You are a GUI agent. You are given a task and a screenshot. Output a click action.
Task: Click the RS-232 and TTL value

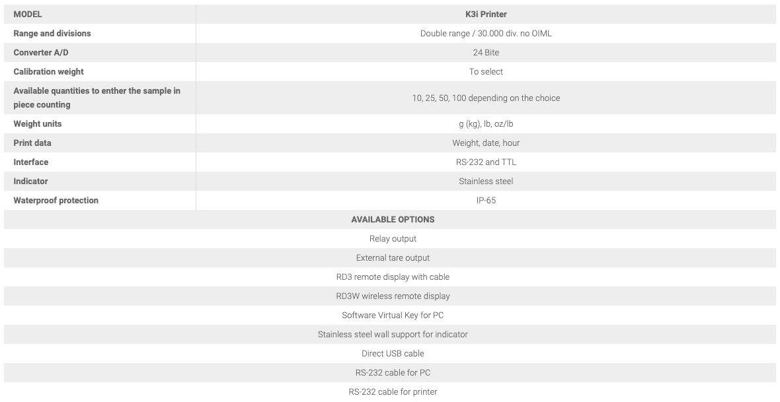point(486,162)
